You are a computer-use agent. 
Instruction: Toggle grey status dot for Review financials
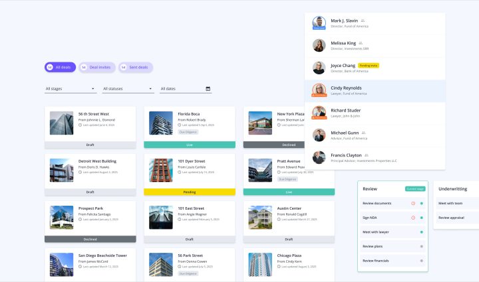coord(421,261)
